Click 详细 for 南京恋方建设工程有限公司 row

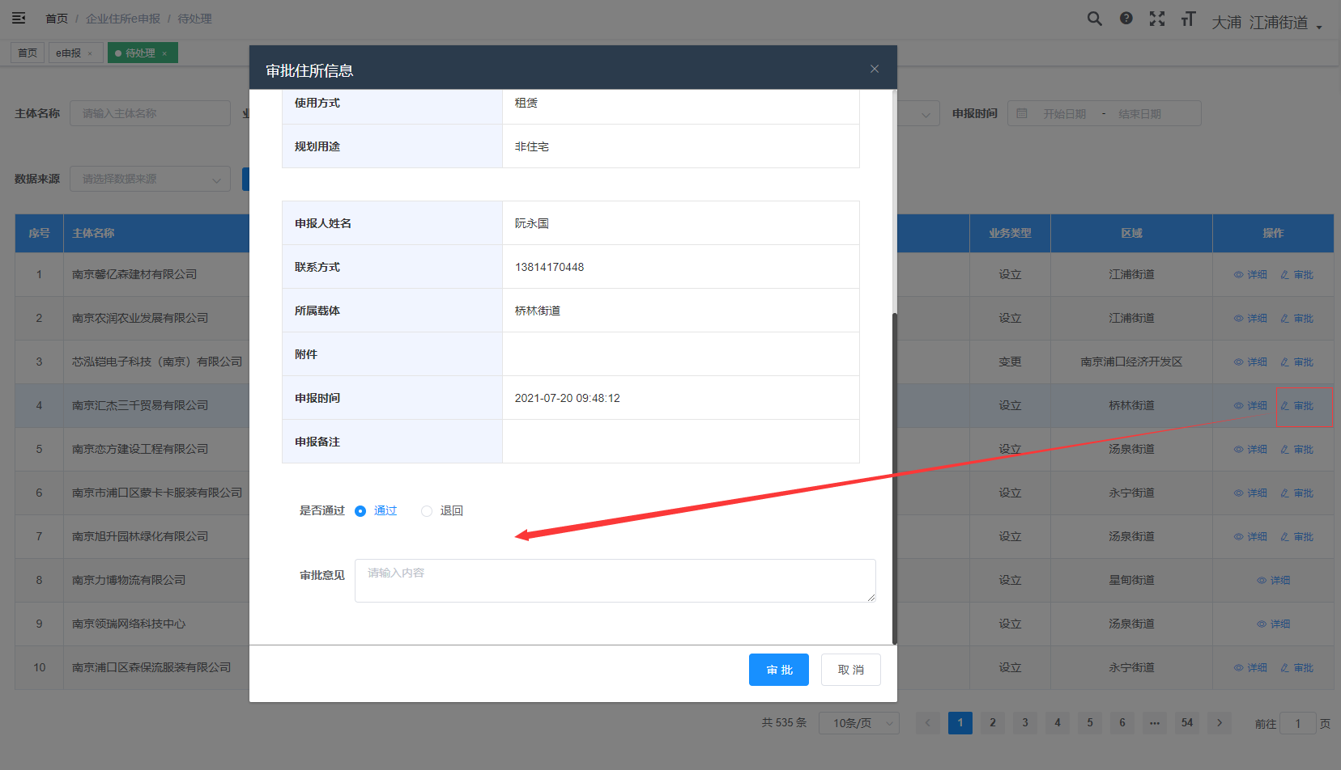click(x=1250, y=450)
